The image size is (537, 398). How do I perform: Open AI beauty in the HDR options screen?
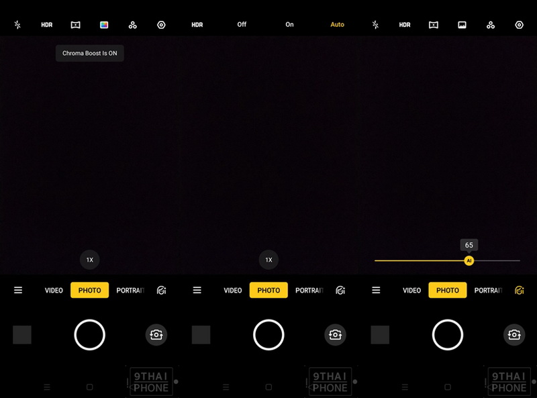point(340,290)
